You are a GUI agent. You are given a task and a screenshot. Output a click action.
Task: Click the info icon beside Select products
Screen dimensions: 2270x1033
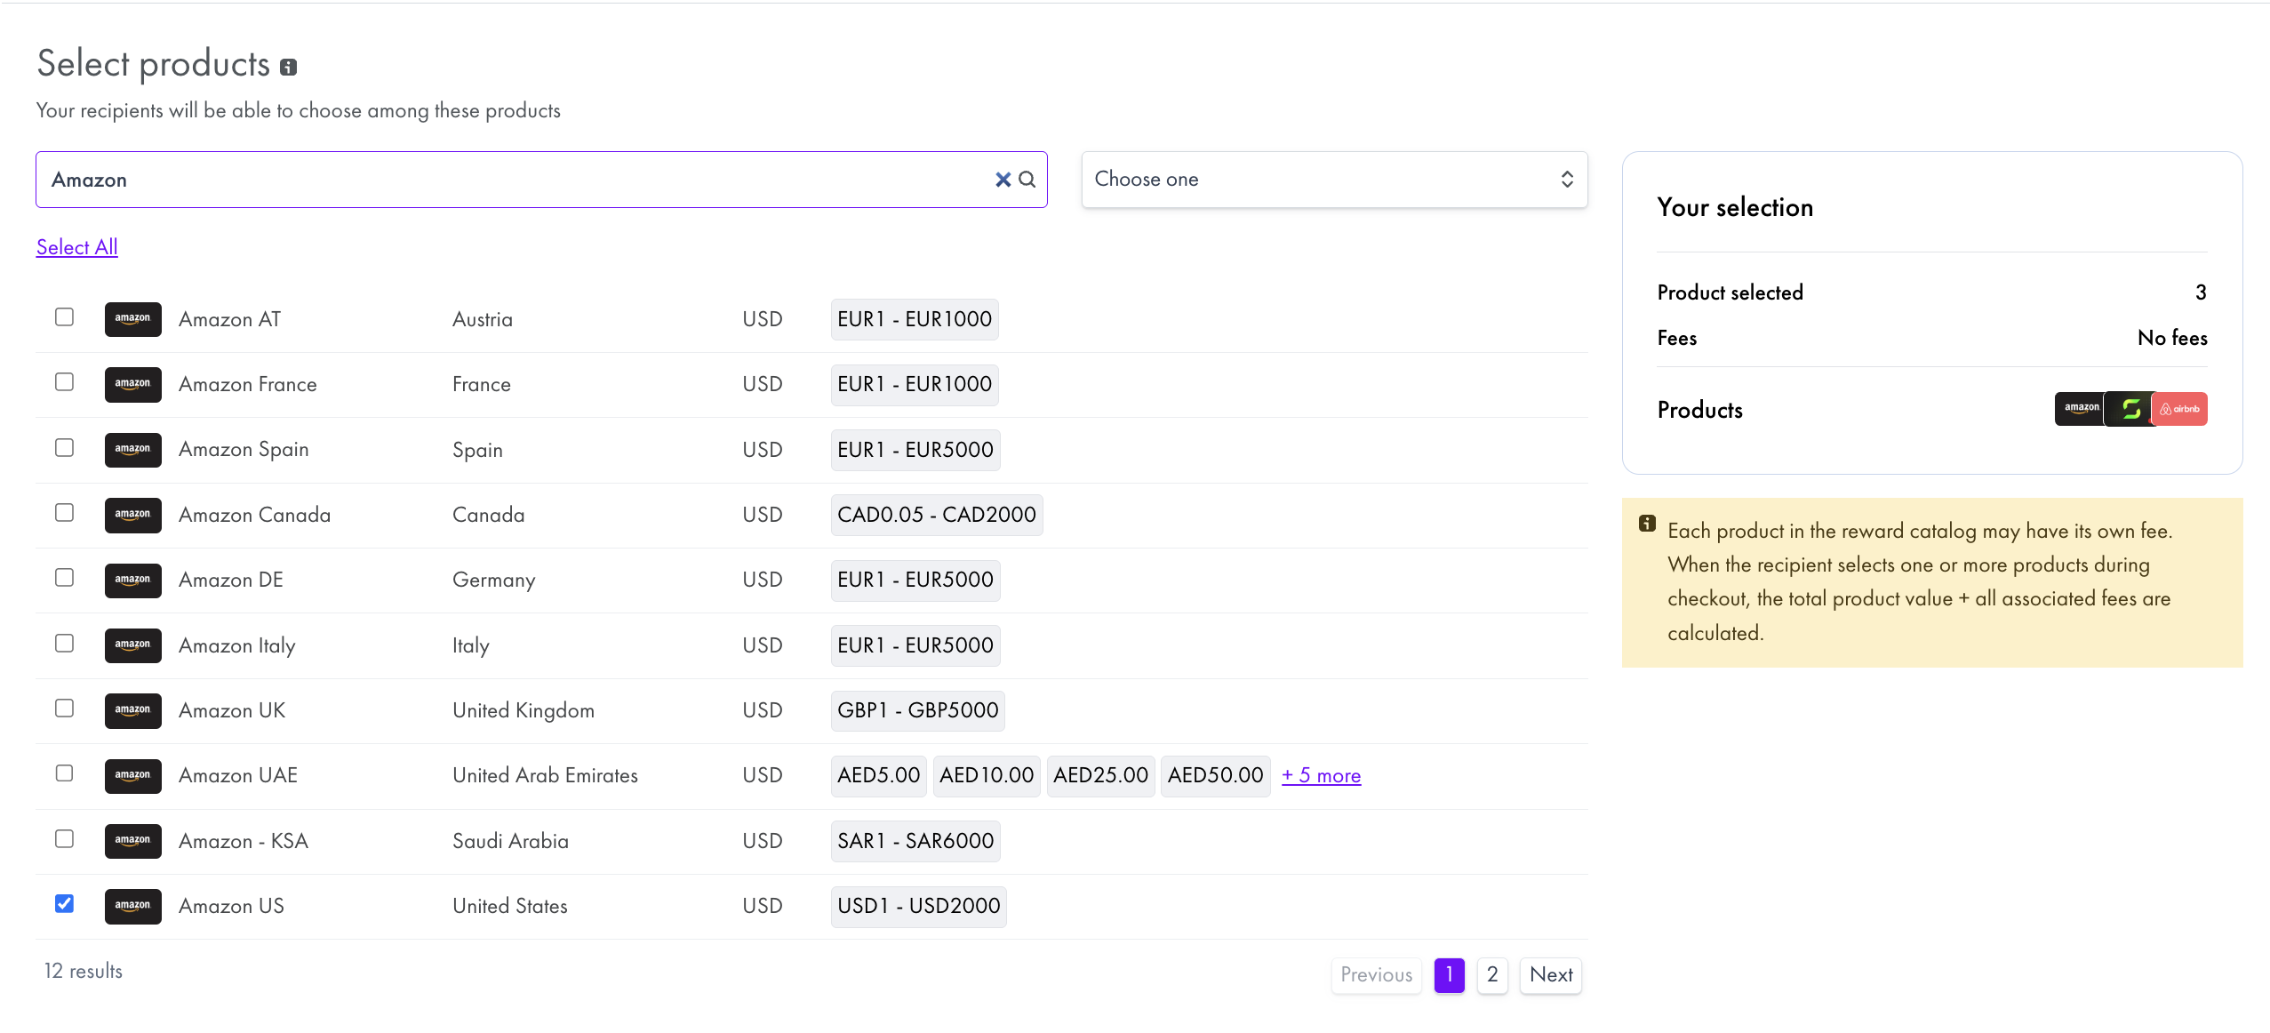tap(288, 67)
